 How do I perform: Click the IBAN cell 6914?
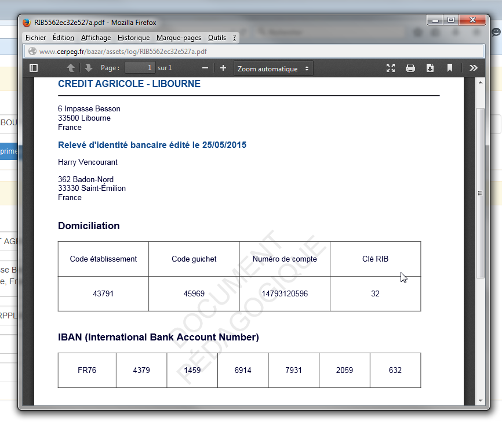[243, 370]
